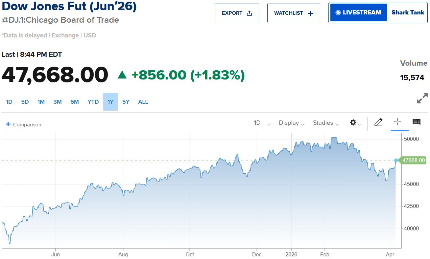Click the EXPORT button

coord(237,13)
